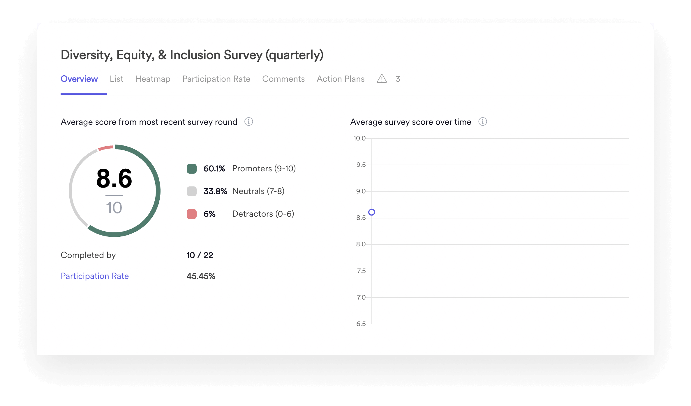Open the info tooltip for most recent survey score
Image resolution: width=691 pixels, height=406 pixels.
tap(248, 122)
